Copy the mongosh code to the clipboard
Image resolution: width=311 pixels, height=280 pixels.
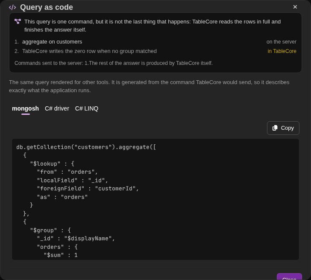(283, 128)
